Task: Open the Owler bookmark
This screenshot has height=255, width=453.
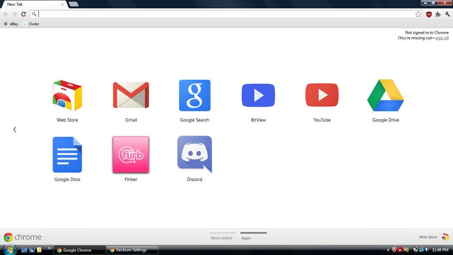Action: coord(31,24)
